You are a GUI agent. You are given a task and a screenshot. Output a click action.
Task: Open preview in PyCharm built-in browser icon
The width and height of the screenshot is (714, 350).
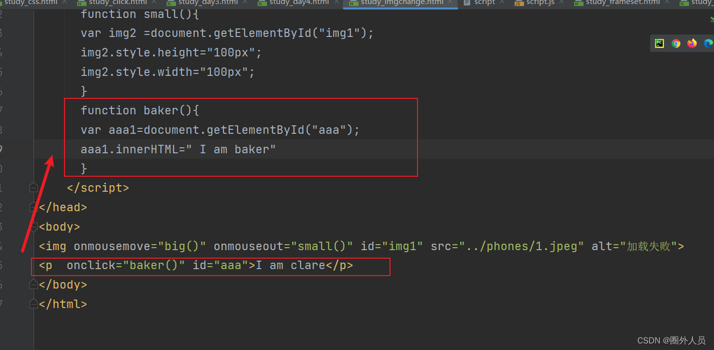(659, 43)
